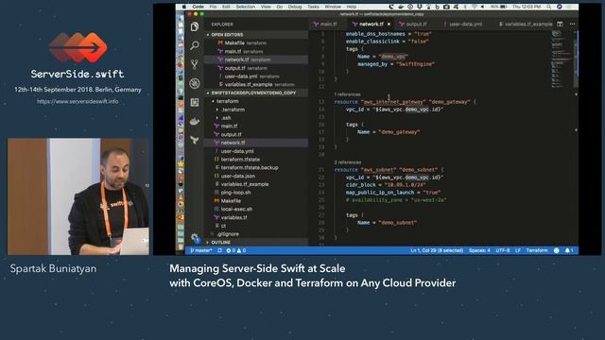Click the battery indicator in menu bar
The image size is (605, 340).
tap(499, 7)
